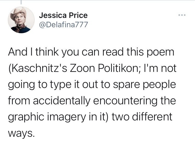Open the three-dot more options menu

[181, 15]
